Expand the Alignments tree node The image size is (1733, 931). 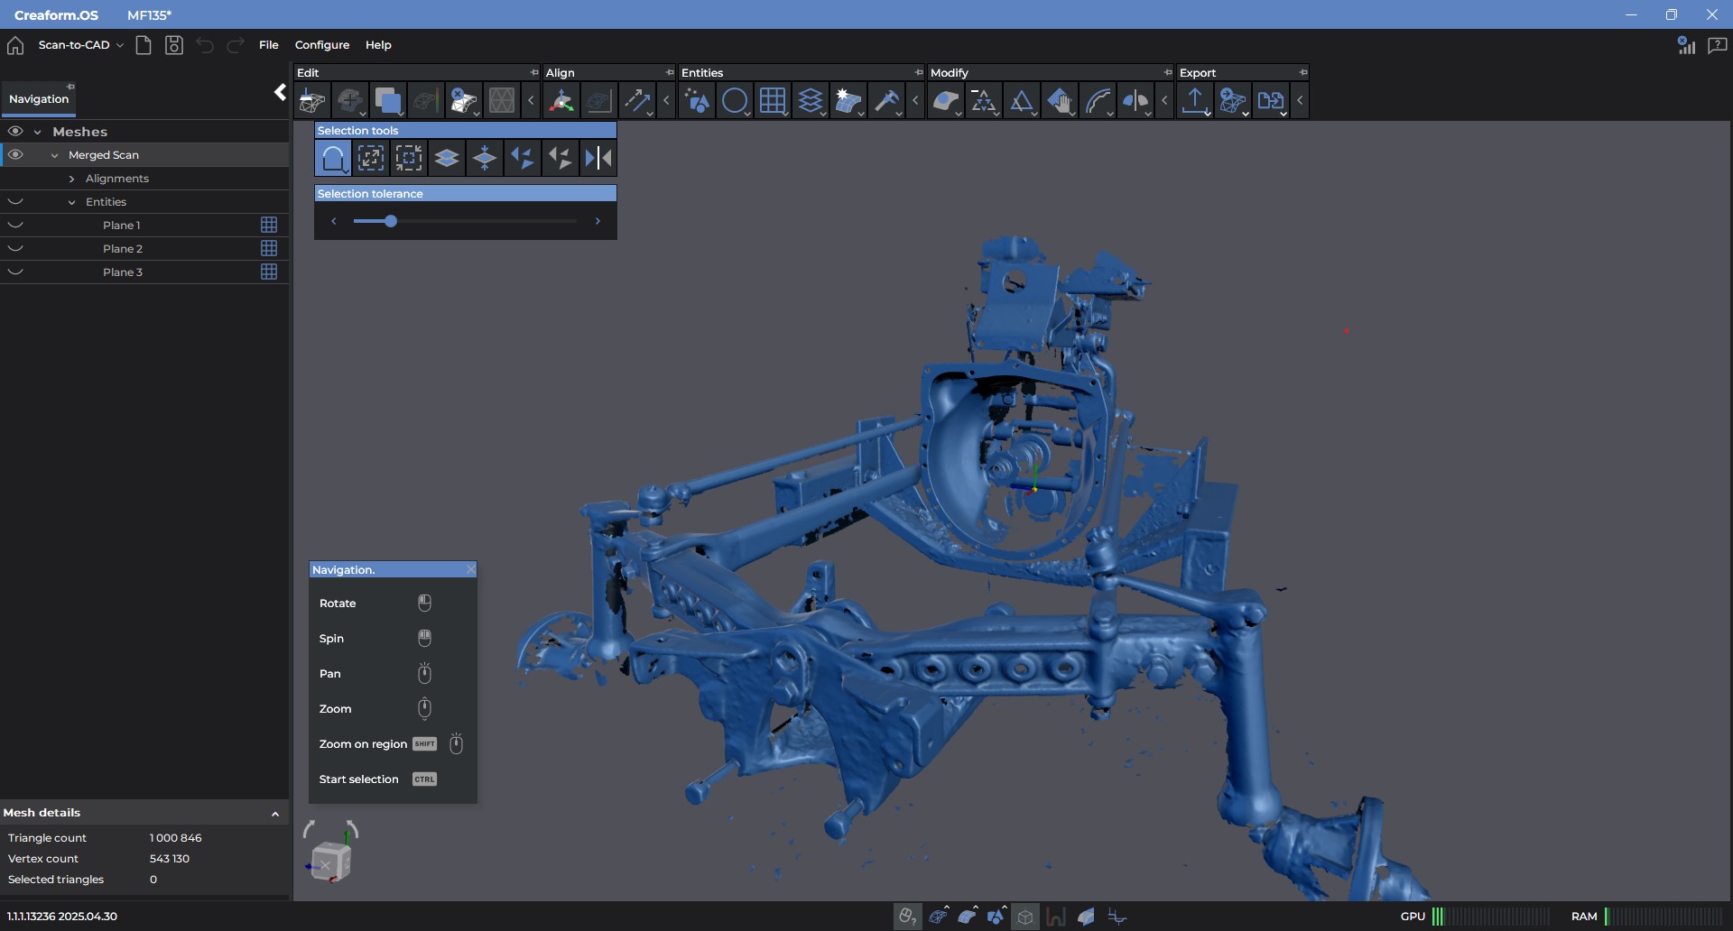72,179
